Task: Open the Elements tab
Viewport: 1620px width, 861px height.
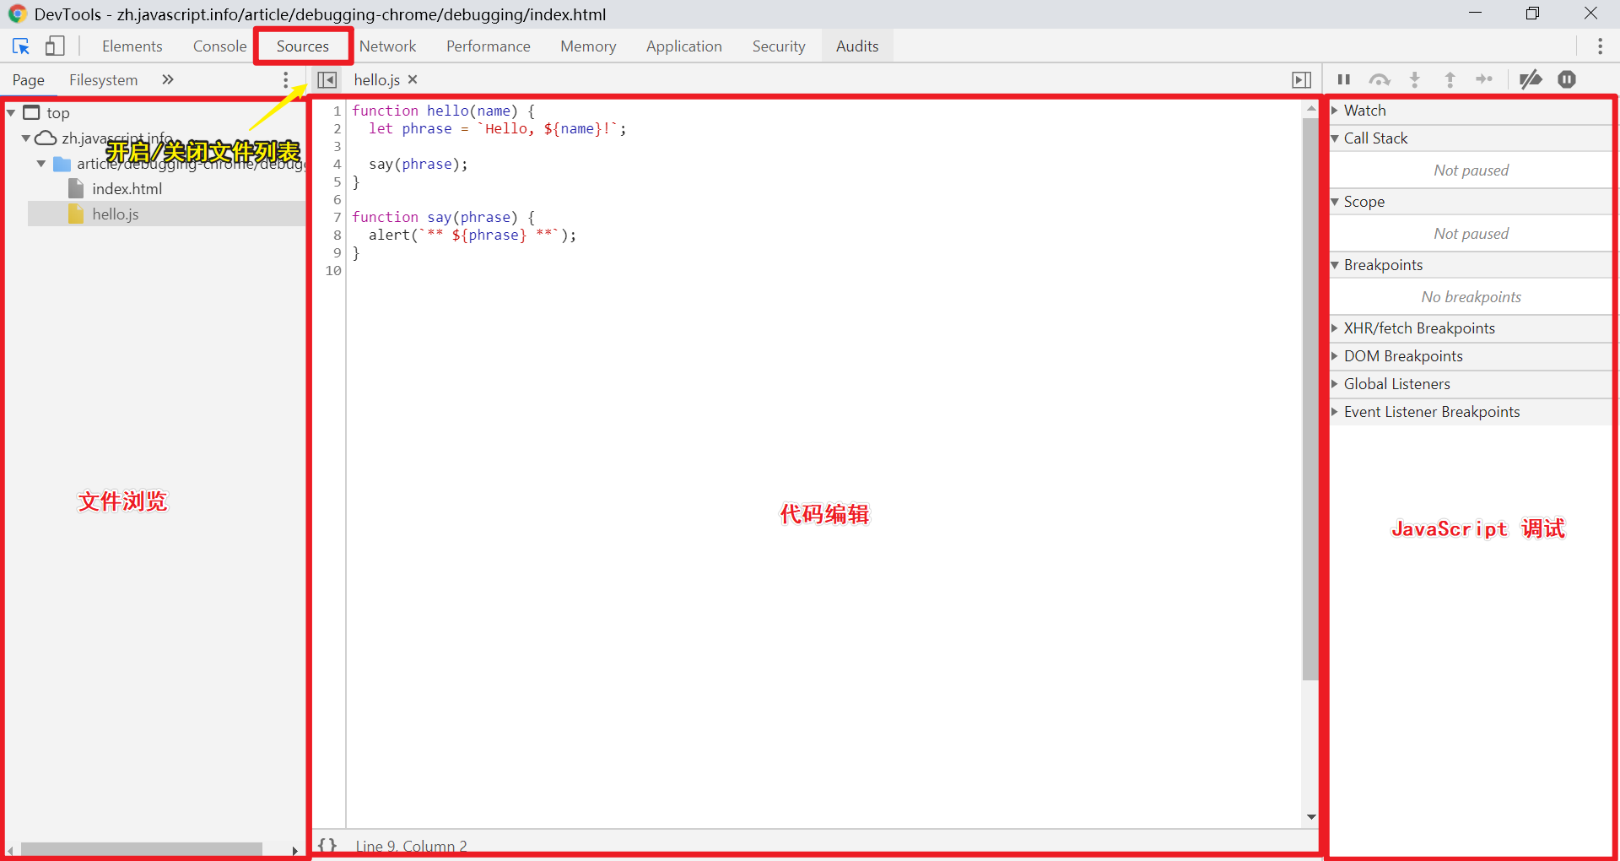Action: 132,46
